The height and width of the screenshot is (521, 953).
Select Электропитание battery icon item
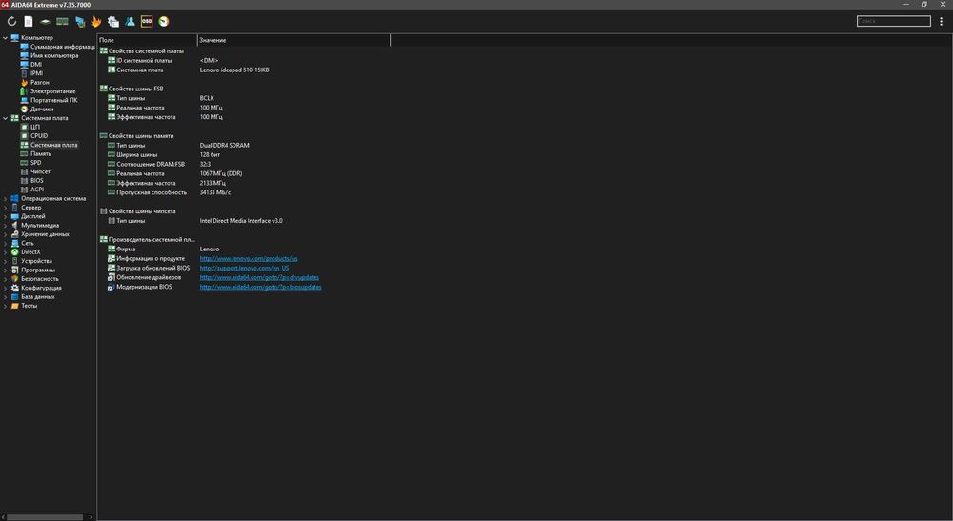[52, 91]
